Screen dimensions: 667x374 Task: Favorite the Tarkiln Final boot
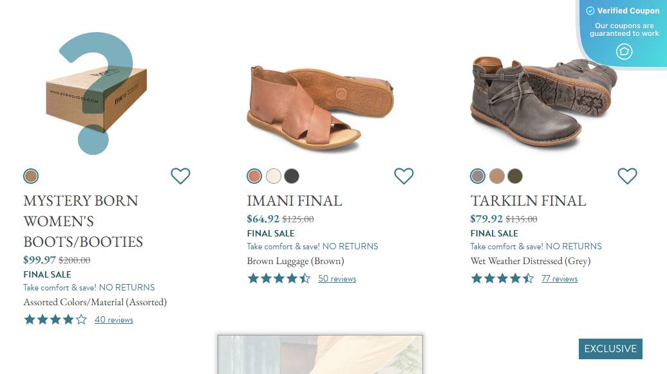click(x=627, y=175)
